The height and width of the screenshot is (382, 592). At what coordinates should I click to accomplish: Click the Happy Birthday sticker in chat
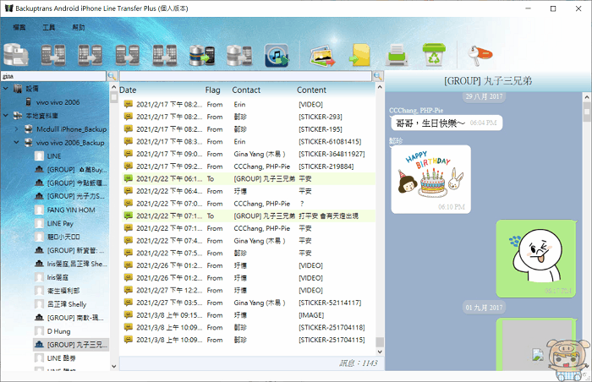[x=430, y=179]
